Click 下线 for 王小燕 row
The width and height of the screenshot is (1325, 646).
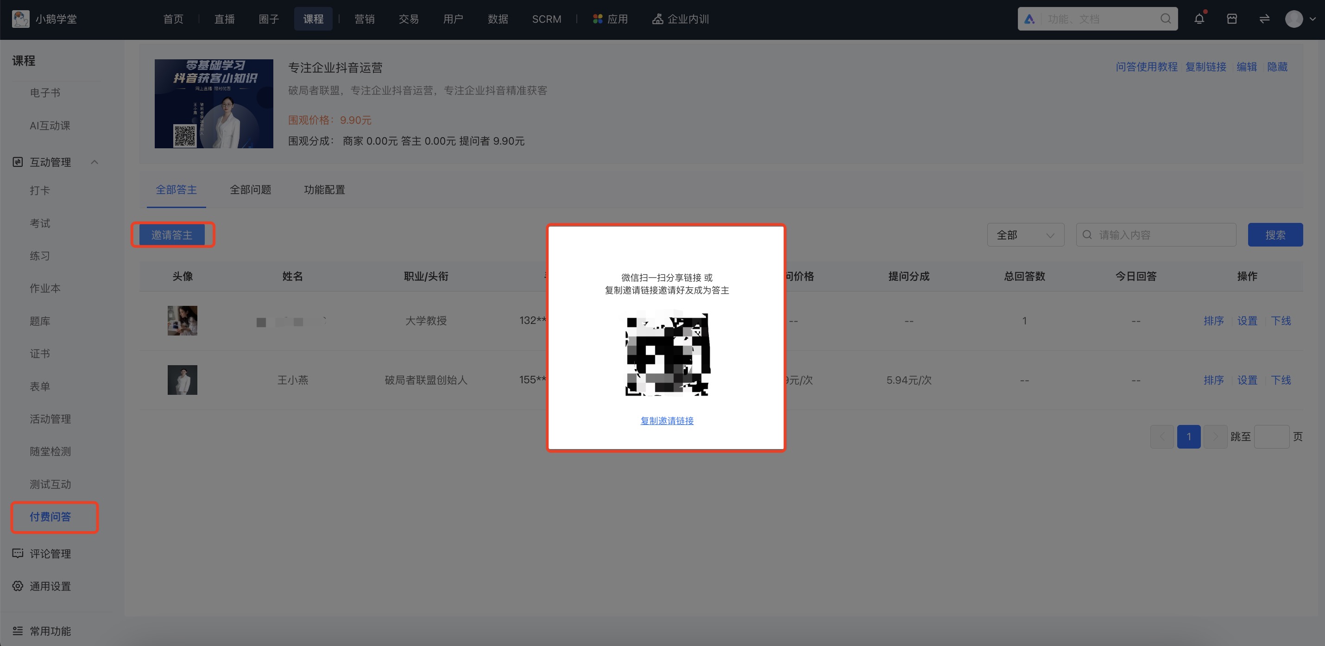coord(1280,380)
